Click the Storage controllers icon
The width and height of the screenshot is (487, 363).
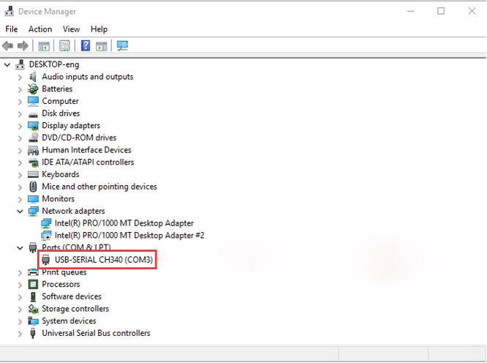point(33,309)
